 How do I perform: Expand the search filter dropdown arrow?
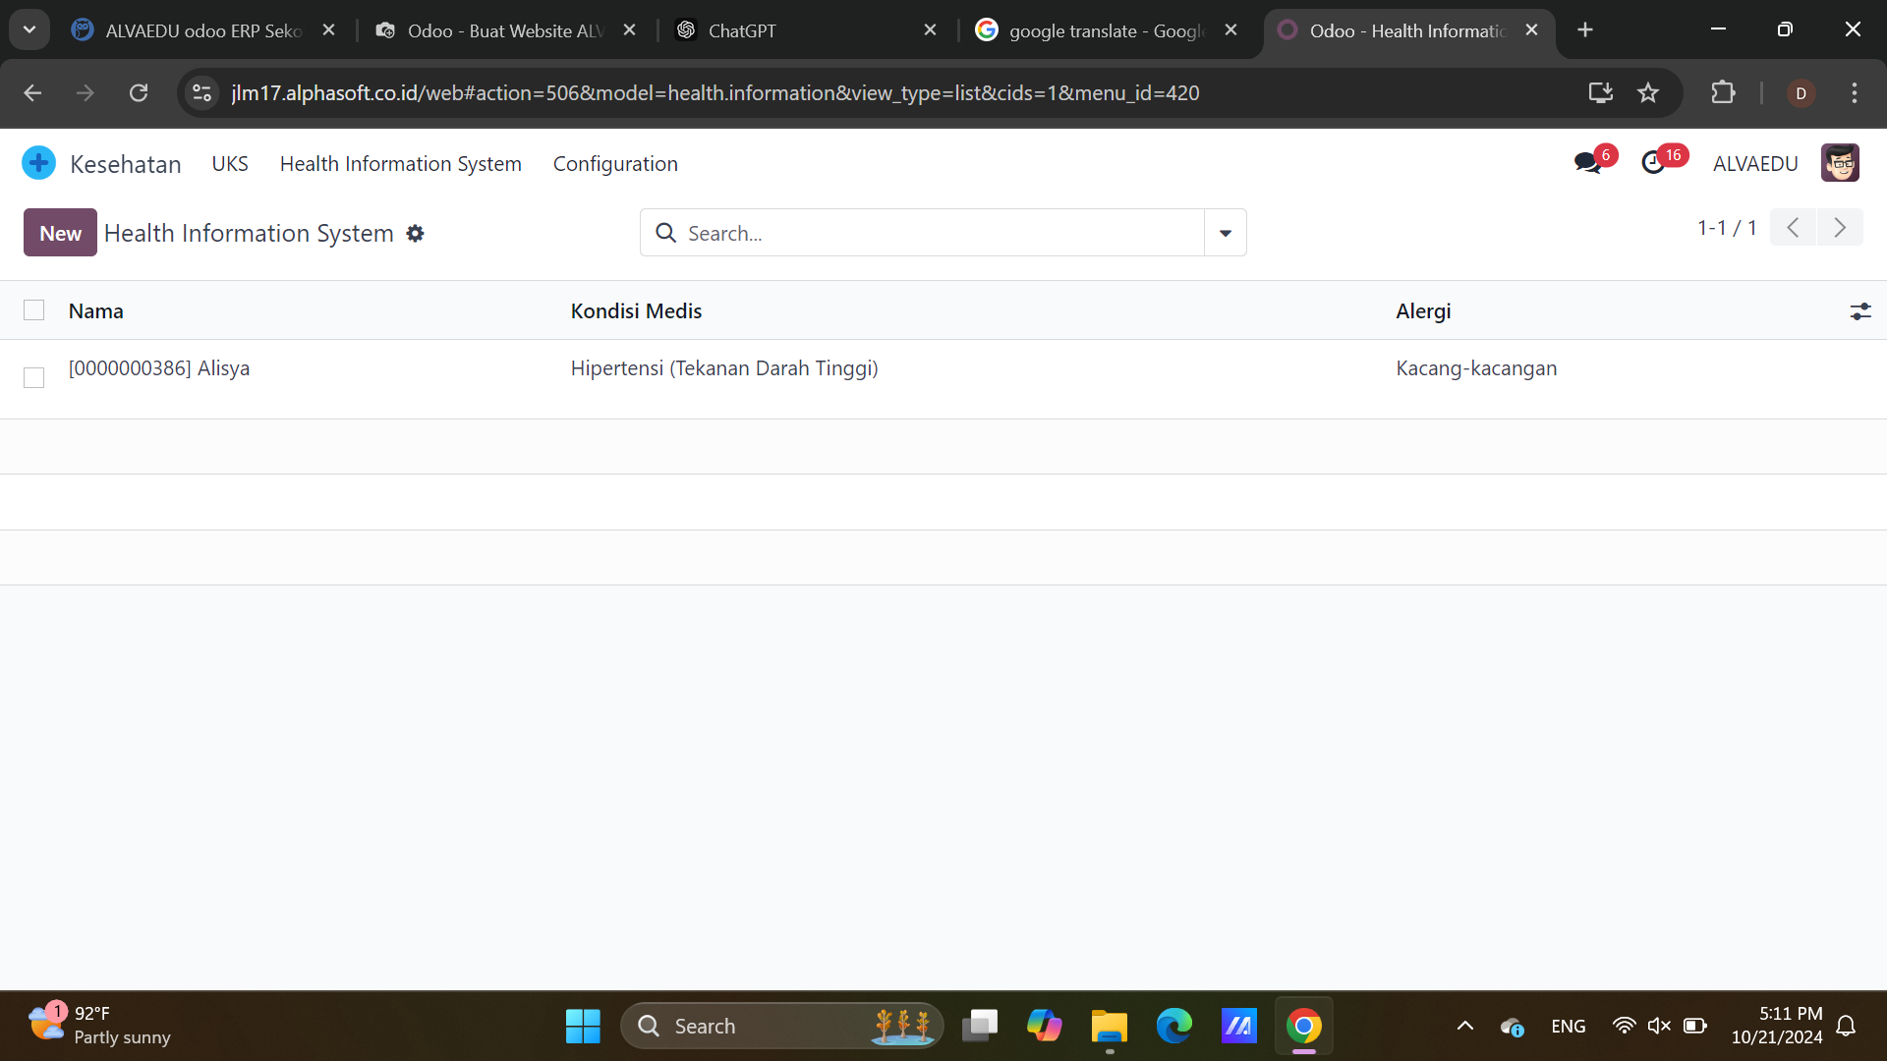(1225, 233)
